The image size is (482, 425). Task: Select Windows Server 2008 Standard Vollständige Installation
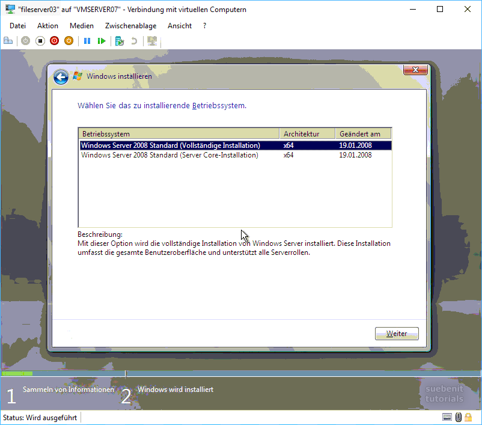click(236, 145)
